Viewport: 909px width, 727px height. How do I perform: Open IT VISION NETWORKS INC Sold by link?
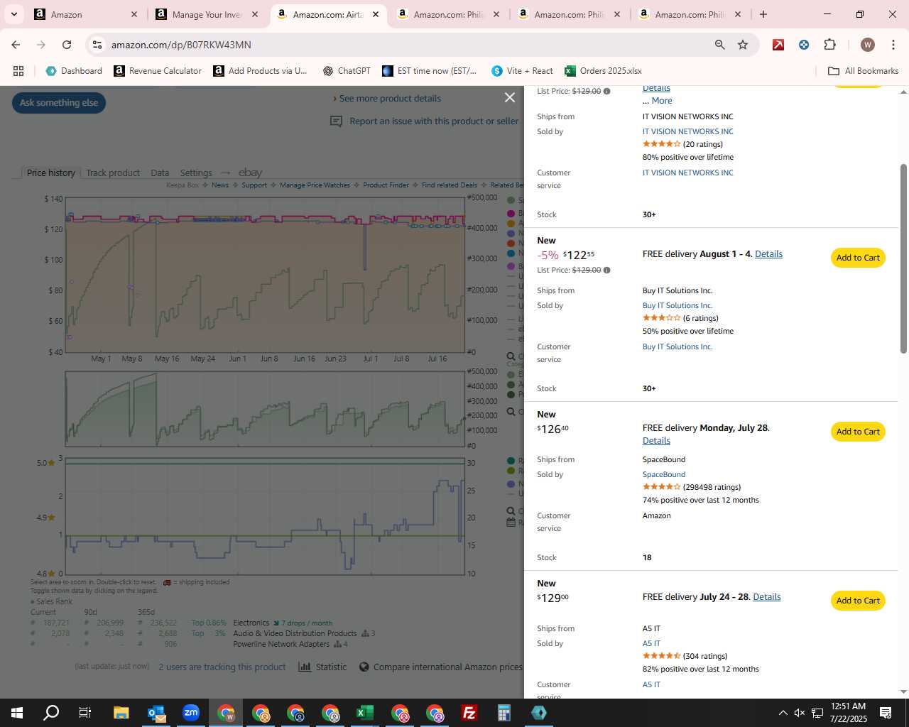click(688, 132)
